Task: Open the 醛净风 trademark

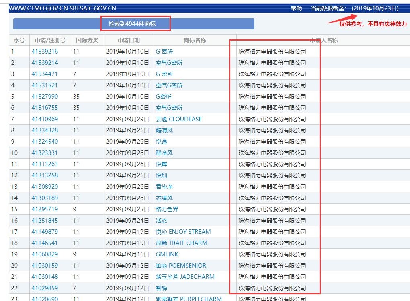Action: click(x=164, y=153)
